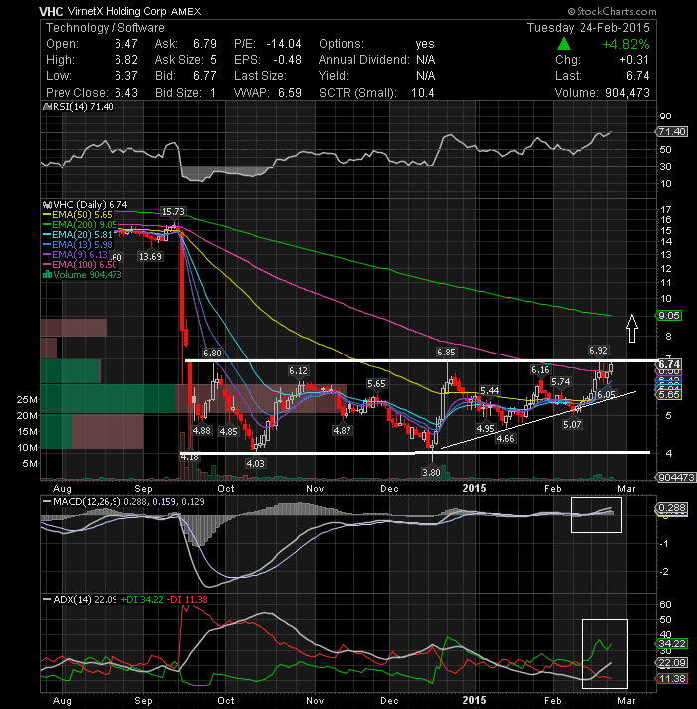Image resolution: width=697 pixels, height=709 pixels.
Task: Click the Prev Close 6.43 value
Action: click(x=125, y=93)
